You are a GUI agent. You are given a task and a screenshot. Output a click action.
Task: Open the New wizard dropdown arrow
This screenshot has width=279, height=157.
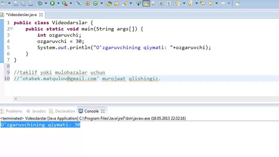pos(9,3)
